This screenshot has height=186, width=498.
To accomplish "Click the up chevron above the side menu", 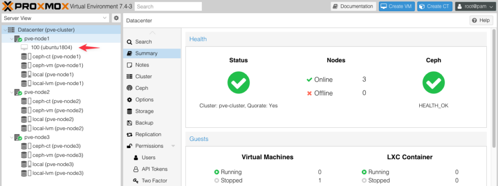I will click(x=152, y=33).
